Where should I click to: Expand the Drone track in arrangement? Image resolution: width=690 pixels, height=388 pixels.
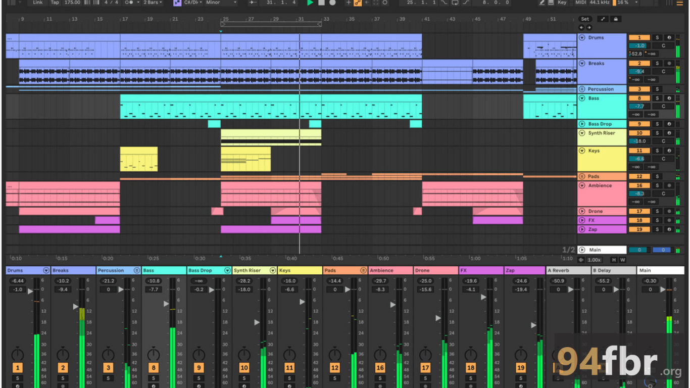(x=582, y=211)
